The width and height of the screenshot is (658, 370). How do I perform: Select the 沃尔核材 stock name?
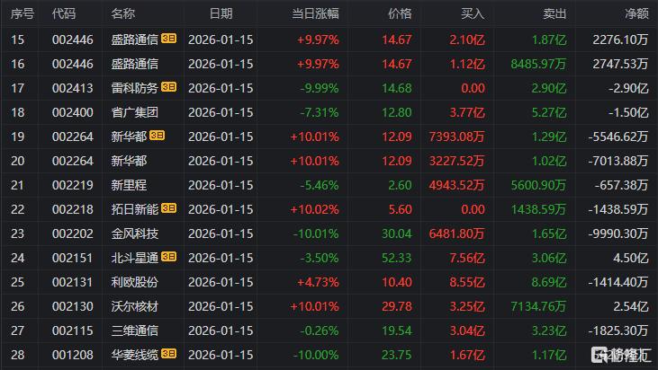pyautogui.click(x=134, y=304)
